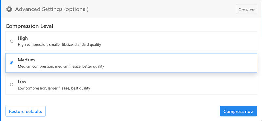
Task: Select the High compression radio button
Action: point(12,41)
